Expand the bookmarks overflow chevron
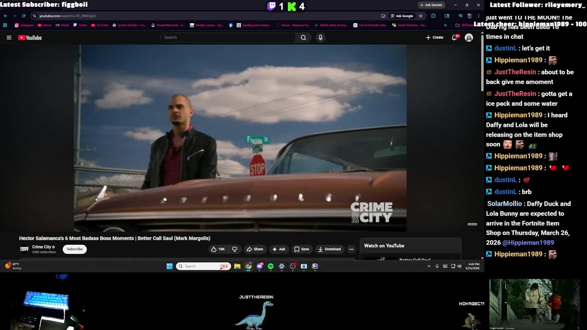 [x=445, y=25]
